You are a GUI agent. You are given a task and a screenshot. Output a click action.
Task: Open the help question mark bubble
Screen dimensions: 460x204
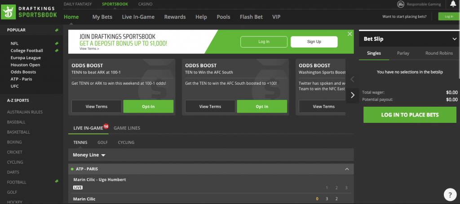click(450, 194)
